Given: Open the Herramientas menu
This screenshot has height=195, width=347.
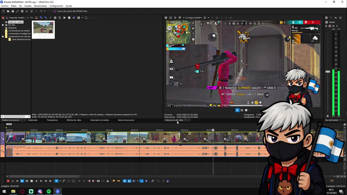Looking at the screenshot, I should pos(40,6).
